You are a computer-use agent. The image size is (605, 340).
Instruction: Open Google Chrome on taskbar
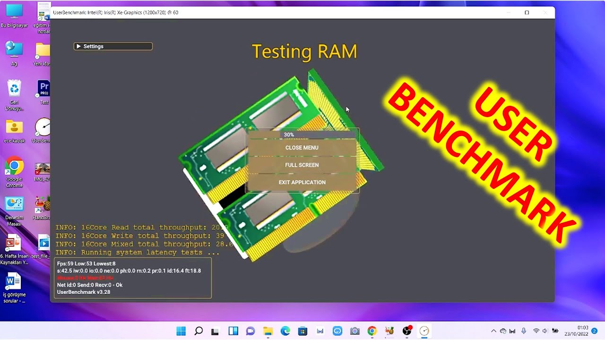point(372,331)
